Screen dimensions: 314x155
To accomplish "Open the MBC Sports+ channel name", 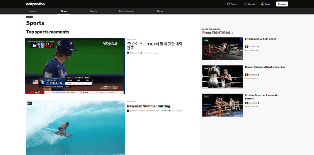I will pos(135,53).
